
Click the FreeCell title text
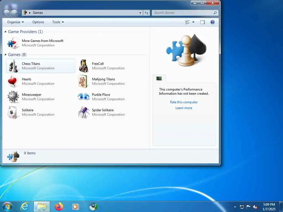pyautogui.click(x=98, y=64)
